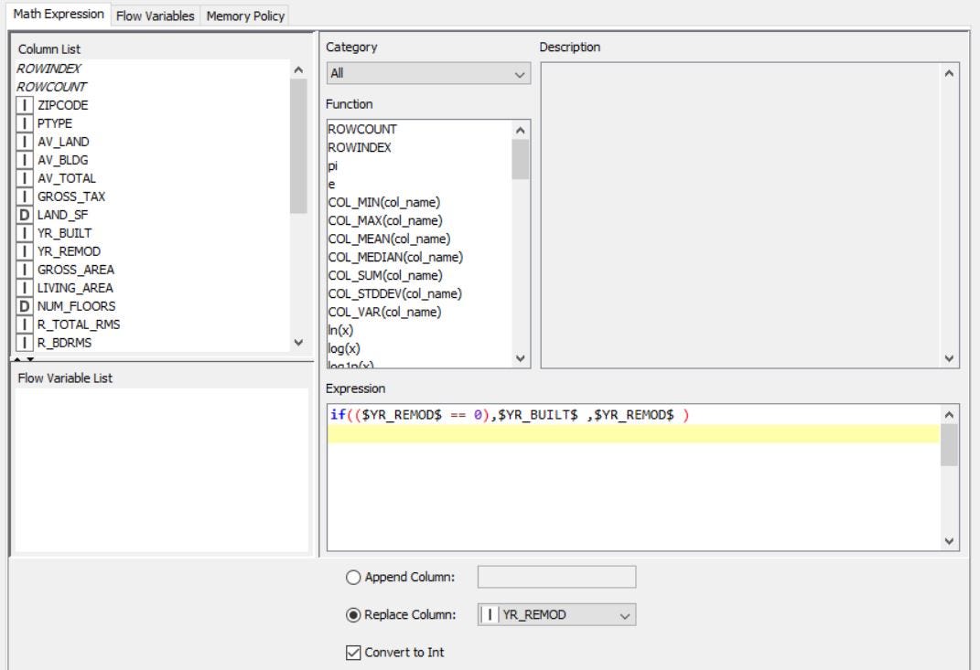Click the integer type icon beside R_BDRMS
This screenshot has width=980, height=670.
tap(25, 342)
